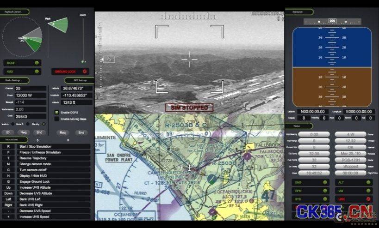The height and width of the screenshot is (228, 379).
Task: Click the Flight Time value 00:00:00
Action: (x=350, y=173)
